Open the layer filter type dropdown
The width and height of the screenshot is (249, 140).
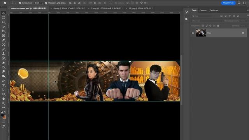tap(202, 16)
